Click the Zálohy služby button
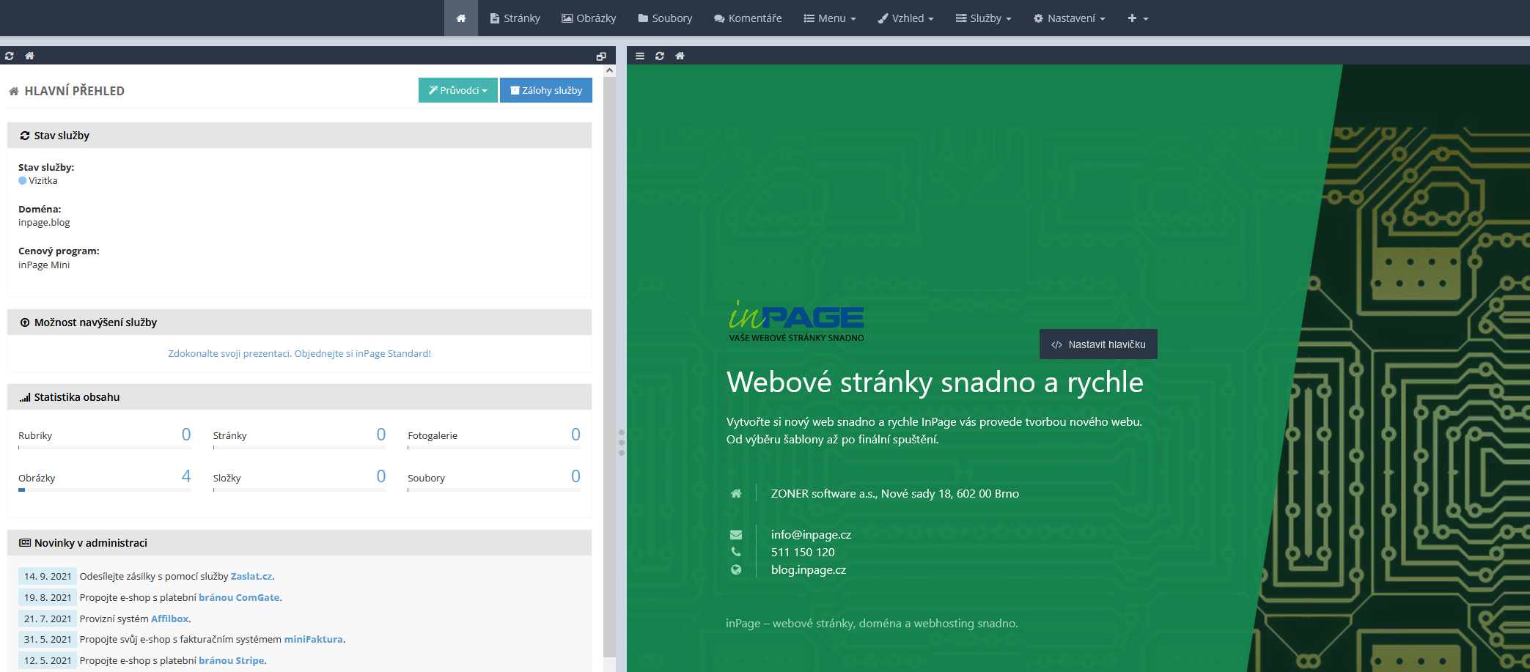This screenshot has height=672, width=1530. 546,90
